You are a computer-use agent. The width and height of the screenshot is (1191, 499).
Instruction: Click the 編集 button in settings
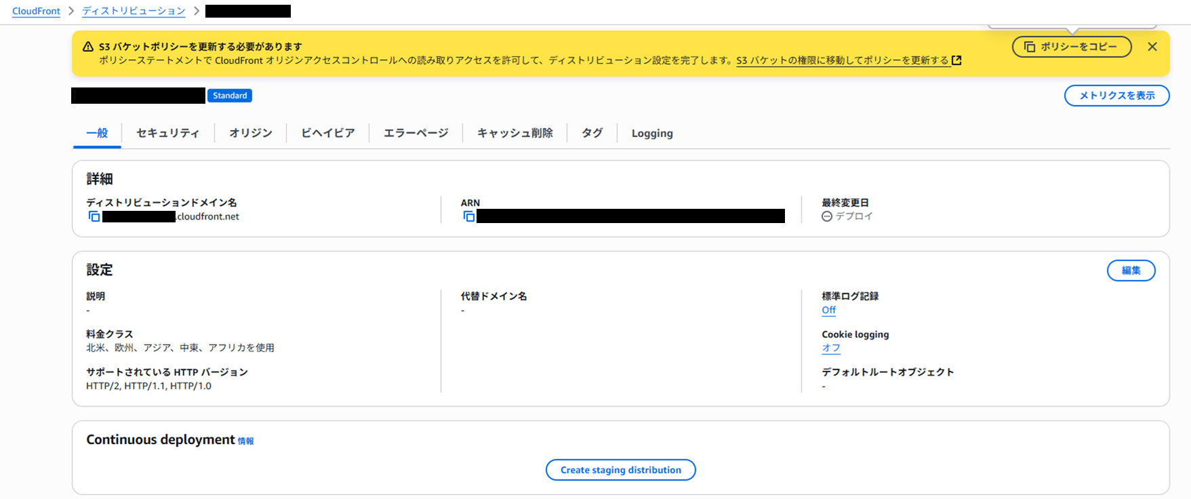point(1131,271)
